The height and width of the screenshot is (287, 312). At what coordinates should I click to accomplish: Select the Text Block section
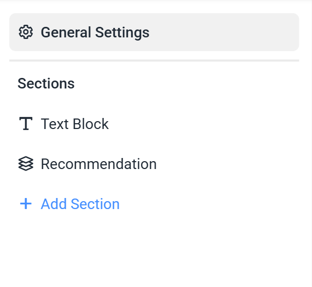tap(154, 124)
